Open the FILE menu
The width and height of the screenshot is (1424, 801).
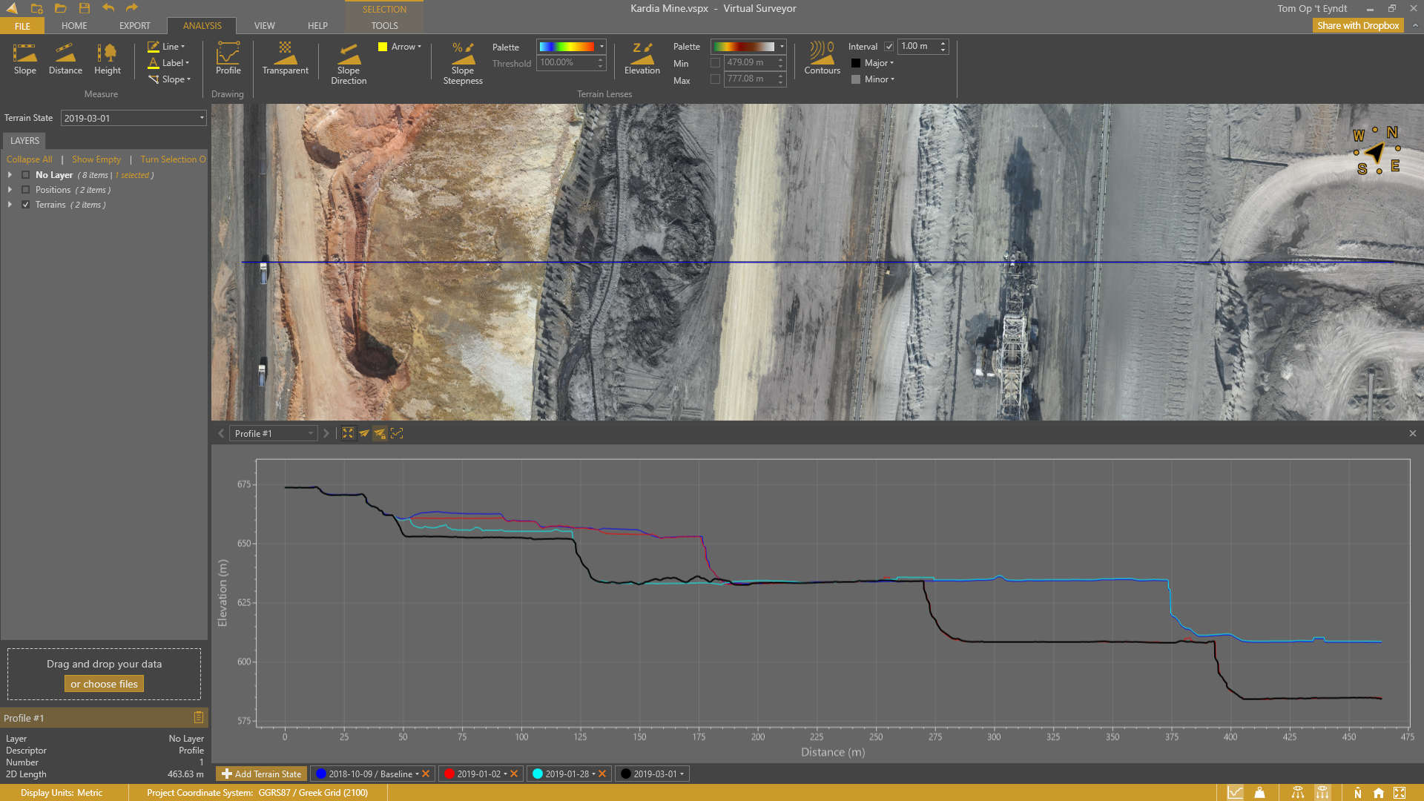pyautogui.click(x=22, y=26)
